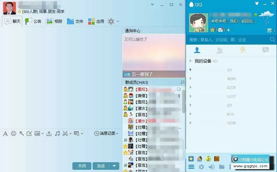This screenshot has width=277, height=172.
Task: Click the 发送 button
Action: tap(101, 166)
